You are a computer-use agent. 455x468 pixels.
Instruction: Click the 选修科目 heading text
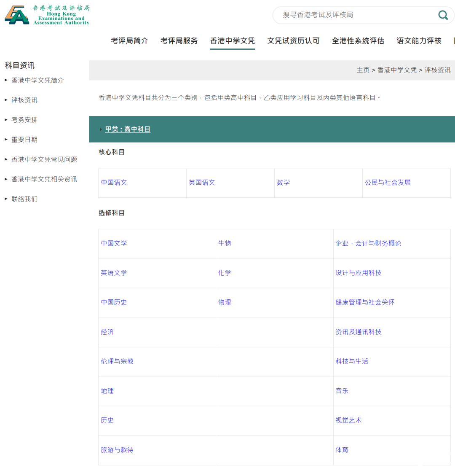click(112, 213)
